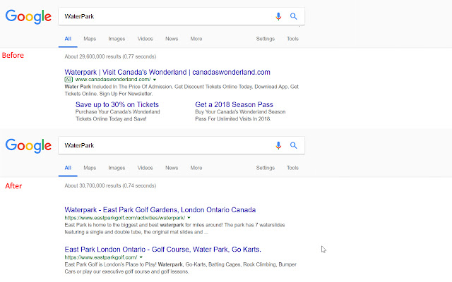Viewport: 452px width, 282px height.
Task: Click the top Google logo
Action: (x=28, y=17)
